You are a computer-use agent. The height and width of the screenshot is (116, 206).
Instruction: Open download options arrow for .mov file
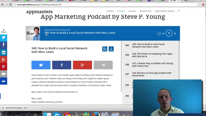[x=29, y=108]
